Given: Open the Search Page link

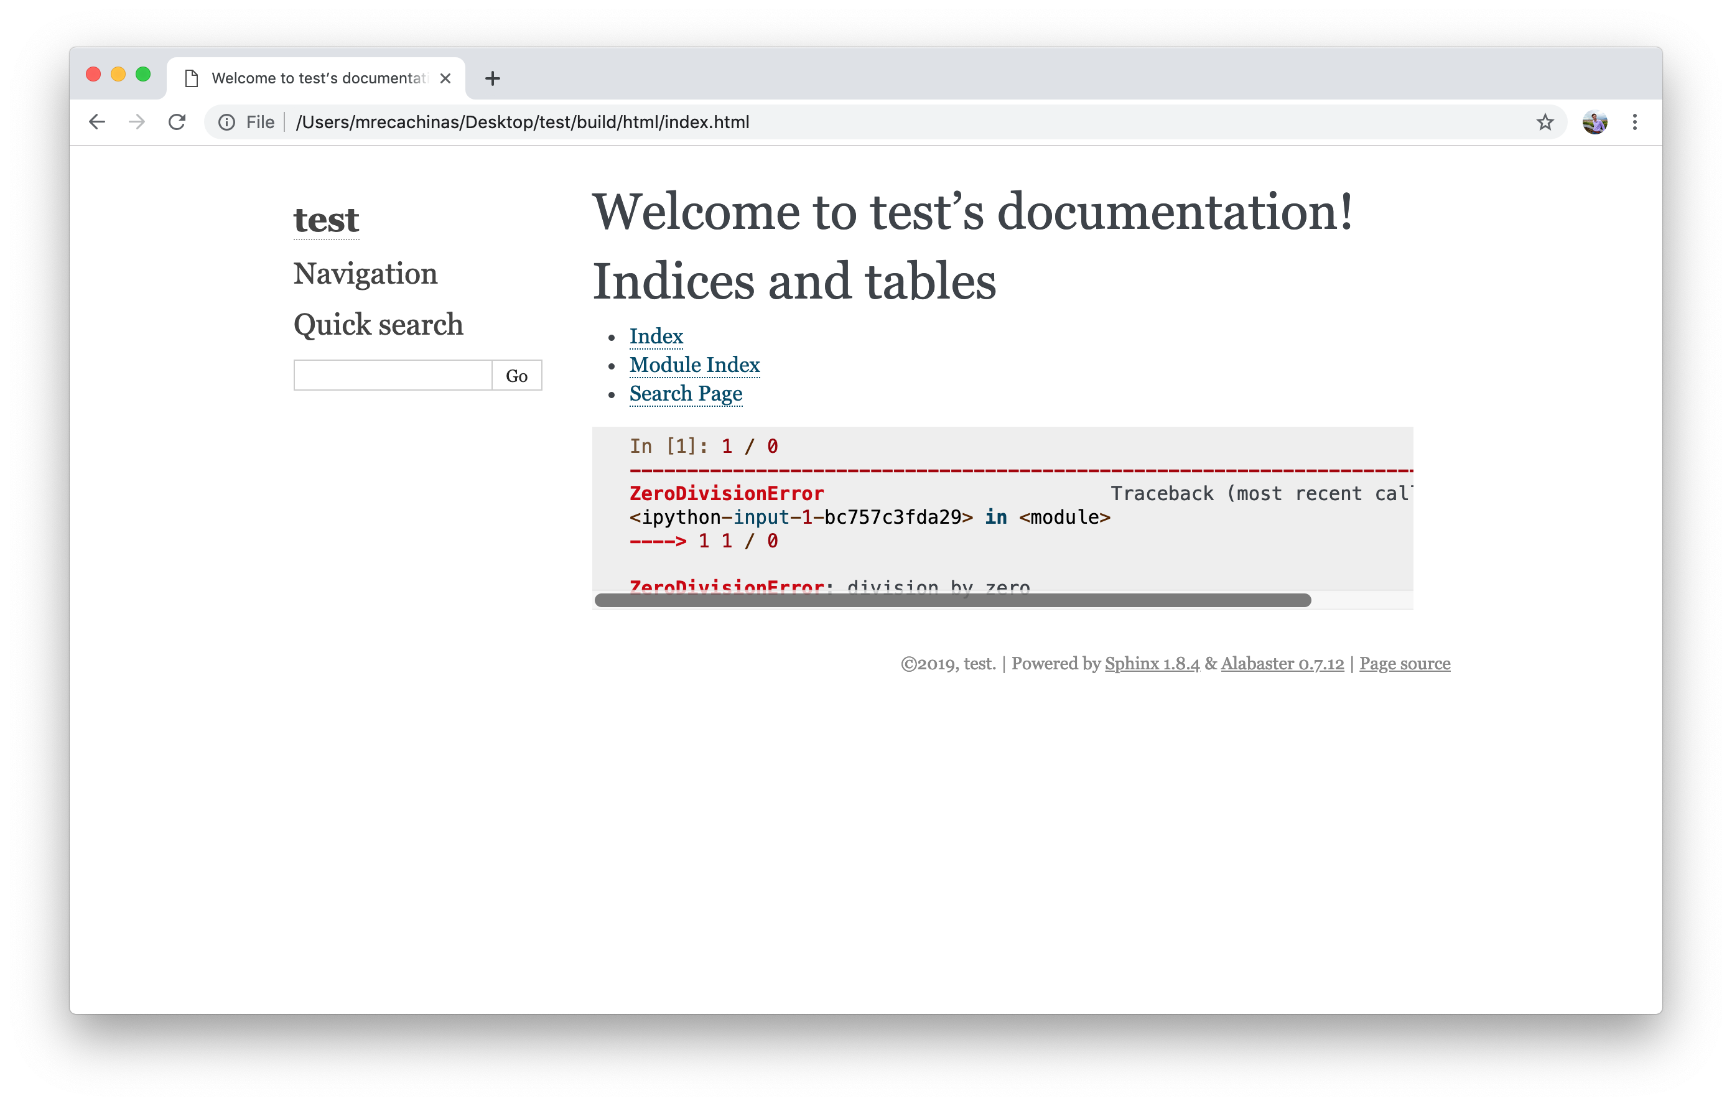Looking at the screenshot, I should coord(686,393).
